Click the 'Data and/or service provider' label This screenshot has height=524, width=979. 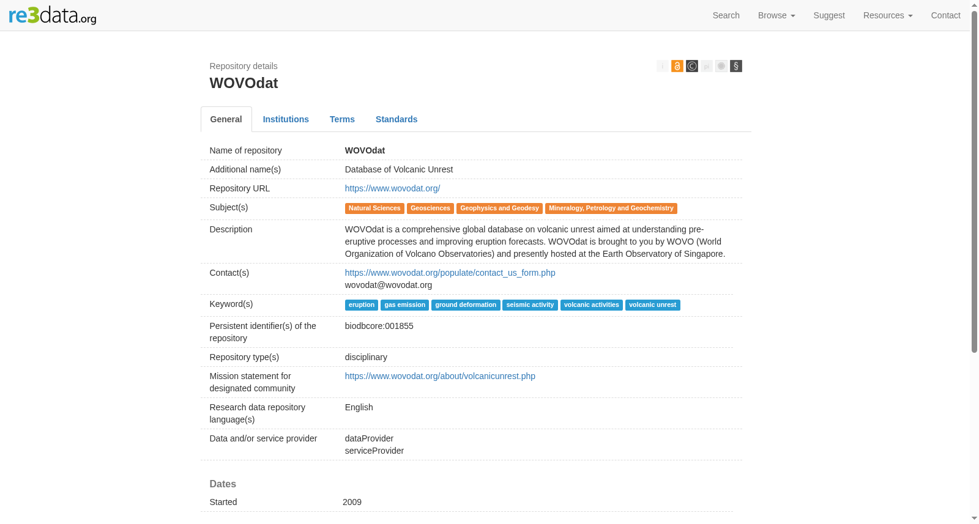(x=263, y=438)
